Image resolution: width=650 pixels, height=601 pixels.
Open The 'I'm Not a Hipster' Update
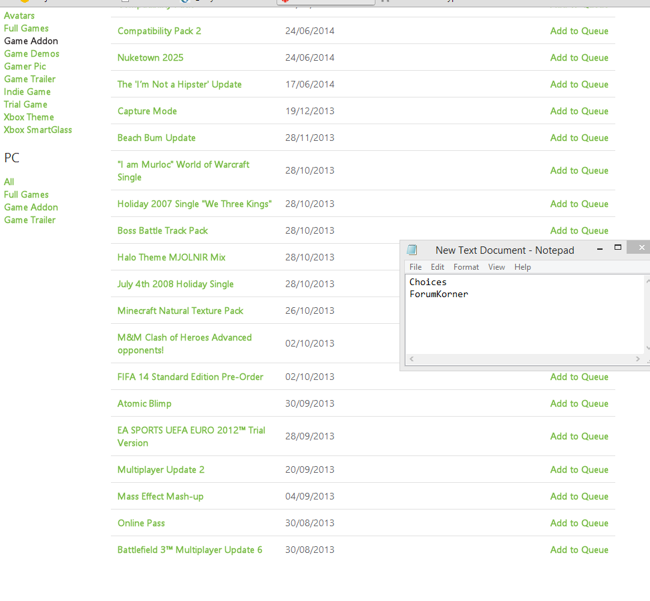180,85
